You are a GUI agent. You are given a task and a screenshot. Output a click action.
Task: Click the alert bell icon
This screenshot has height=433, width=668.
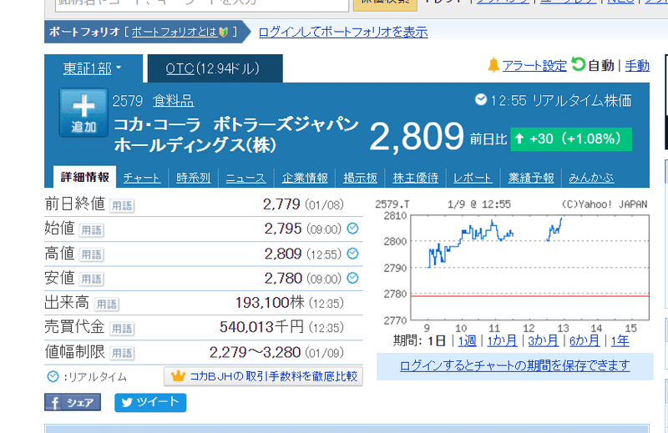493,65
